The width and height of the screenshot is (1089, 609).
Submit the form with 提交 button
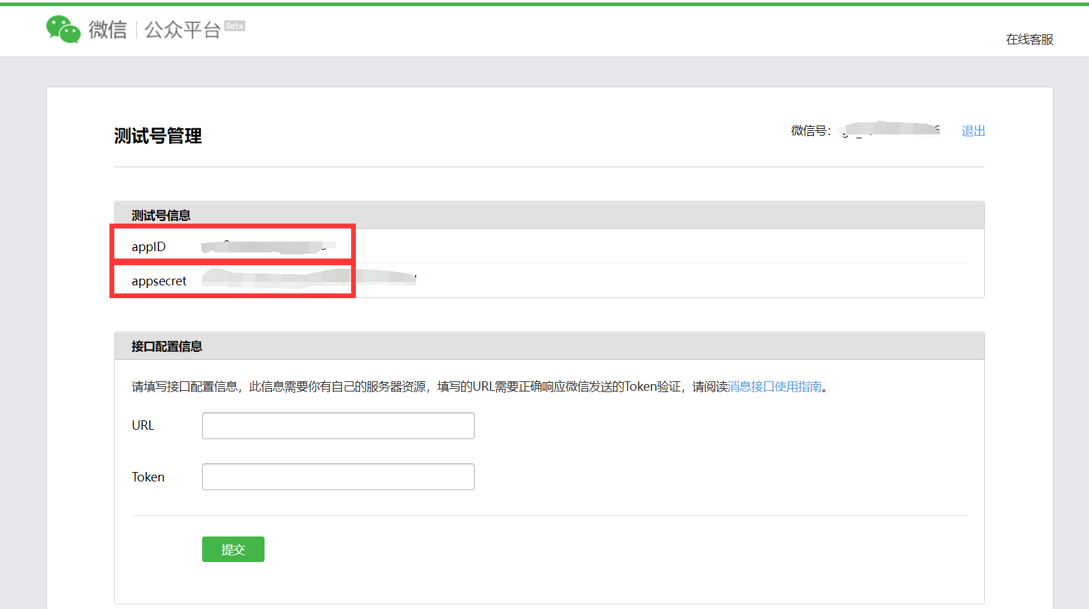233,549
